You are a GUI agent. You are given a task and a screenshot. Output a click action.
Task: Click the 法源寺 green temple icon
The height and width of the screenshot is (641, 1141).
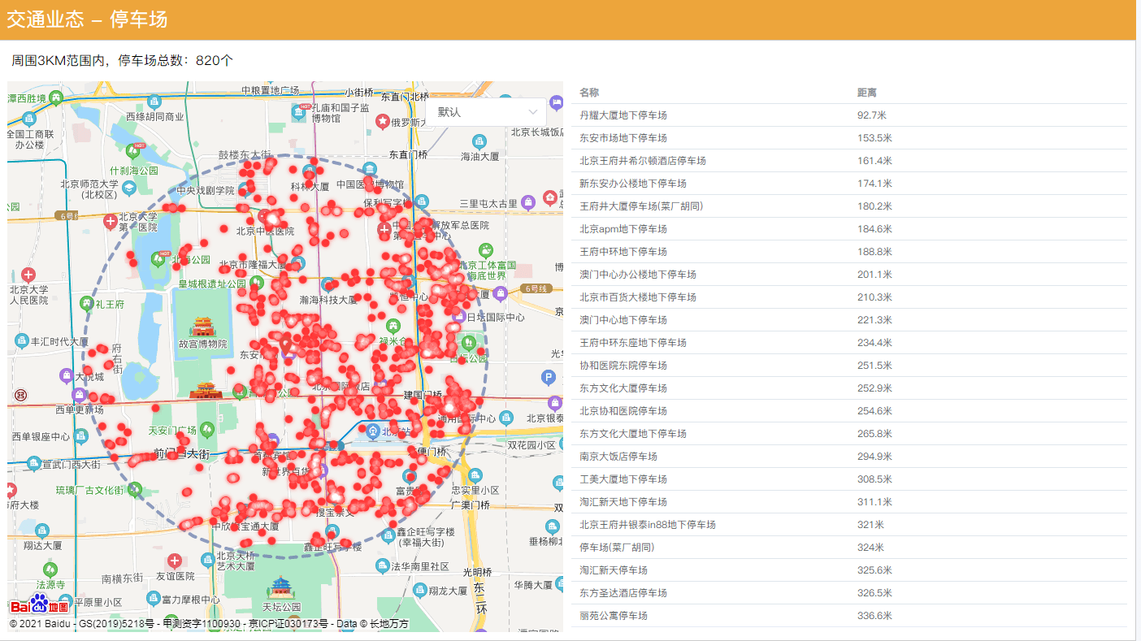pyautogui.click(x=50, y=570)
